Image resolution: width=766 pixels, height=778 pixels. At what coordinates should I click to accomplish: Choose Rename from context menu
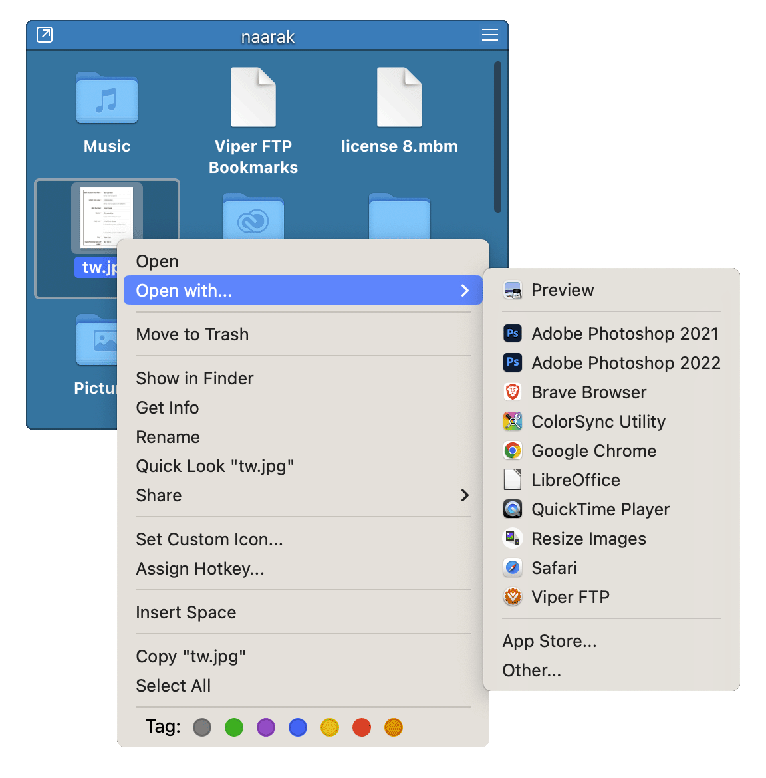303,437
